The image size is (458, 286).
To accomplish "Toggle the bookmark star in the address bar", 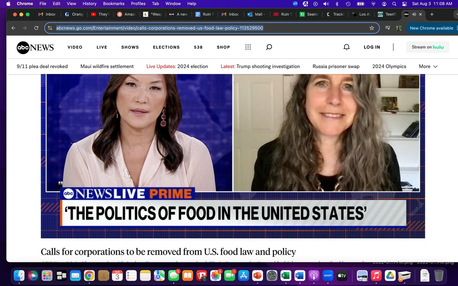I will [371, 28].
